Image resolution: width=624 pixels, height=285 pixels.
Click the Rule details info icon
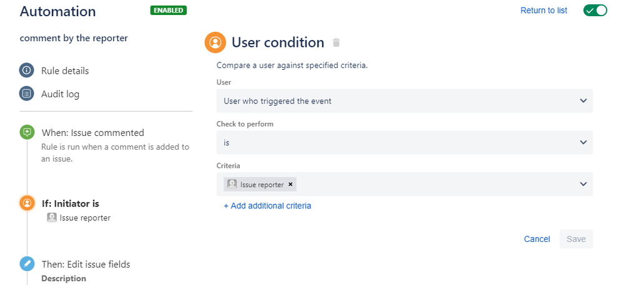[x=26, y=70]
